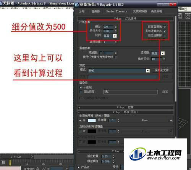Enable the 反射/折射环境覆盖 开 checkbox
This screenshot has height=170, width=191.
[80, 131]
